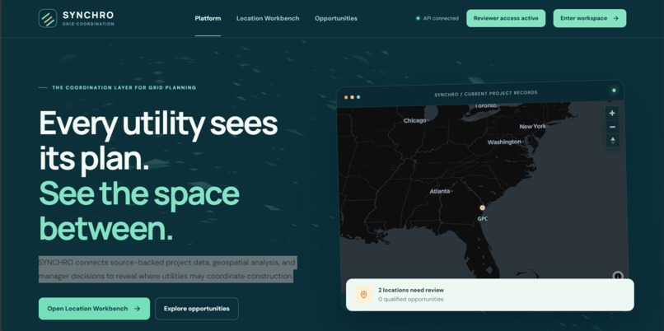Click the Washington label on the map
Viewport: 664px width, 331px height.
pyautogui.click(x=504, y=142)
